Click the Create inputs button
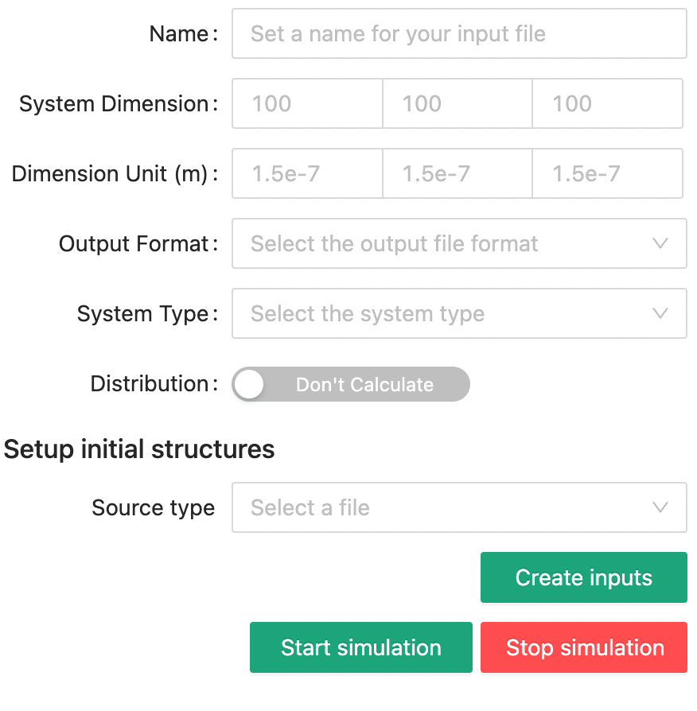This screenshot has width=697, height=711. pos(583,577)
